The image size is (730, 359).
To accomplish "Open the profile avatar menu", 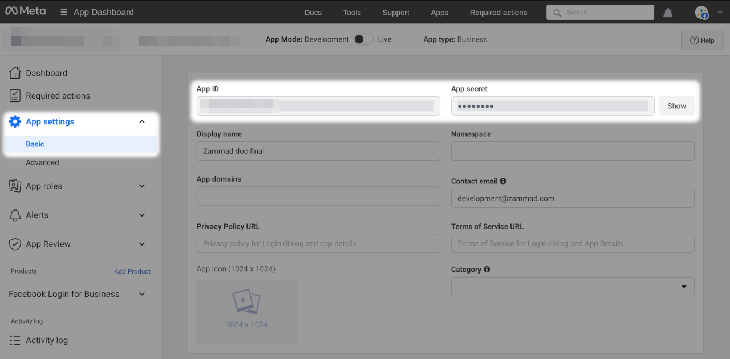I will 701,13.
